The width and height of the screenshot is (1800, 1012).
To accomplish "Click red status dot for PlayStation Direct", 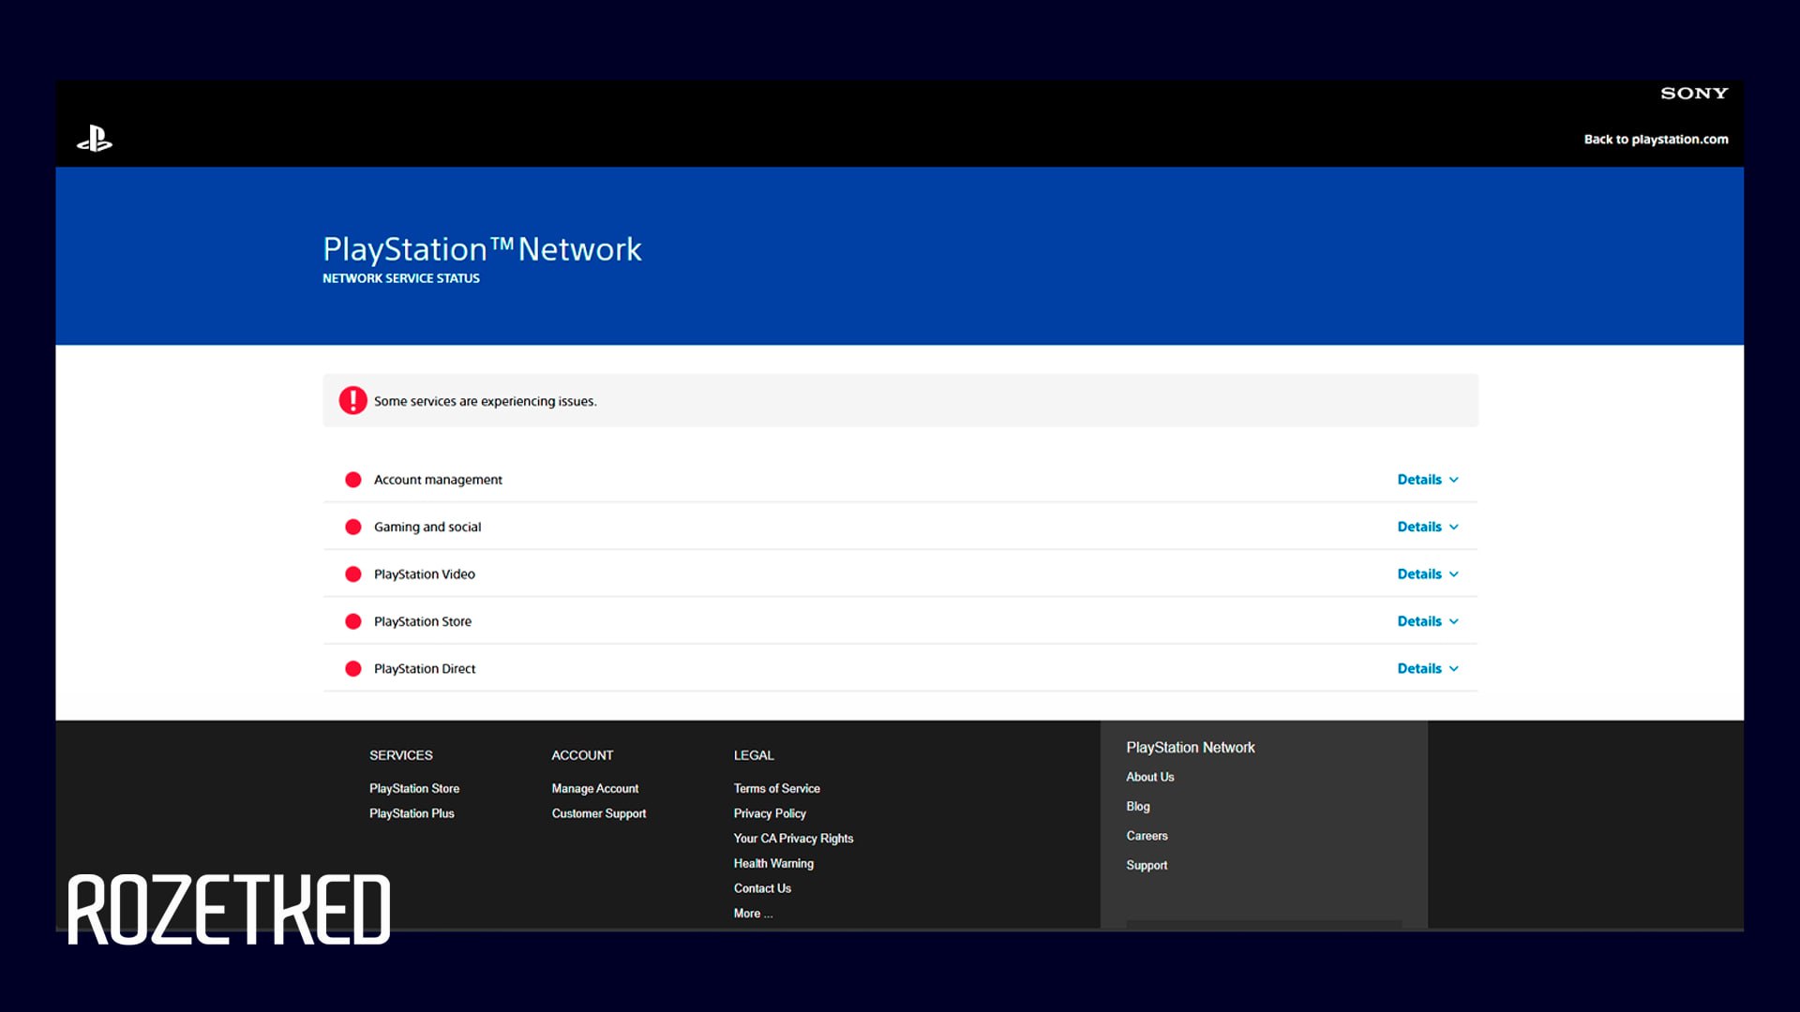I will (352, 668).
